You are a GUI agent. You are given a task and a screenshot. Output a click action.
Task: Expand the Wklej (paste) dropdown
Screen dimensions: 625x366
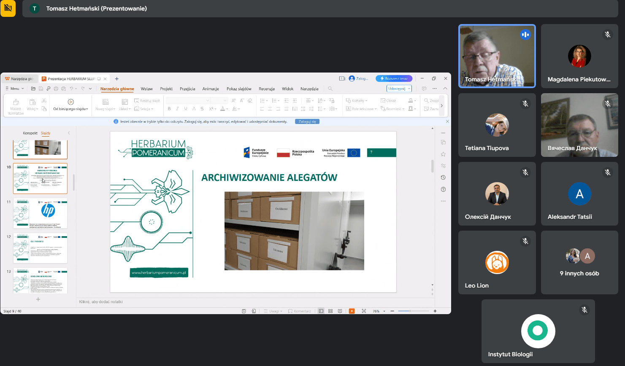pos(32,109)
